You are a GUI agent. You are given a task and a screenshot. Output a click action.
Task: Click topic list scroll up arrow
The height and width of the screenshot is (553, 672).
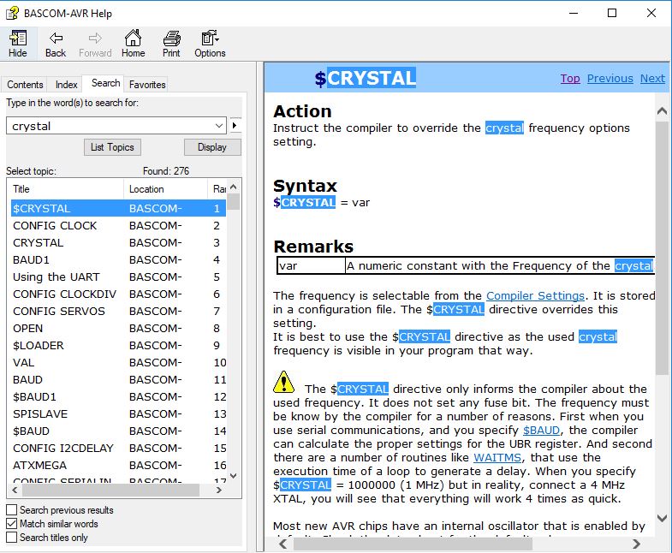tap(233, 187)
